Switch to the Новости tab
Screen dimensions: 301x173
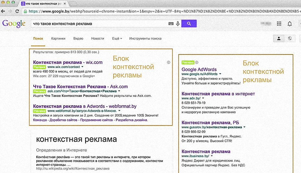point(97,39)
